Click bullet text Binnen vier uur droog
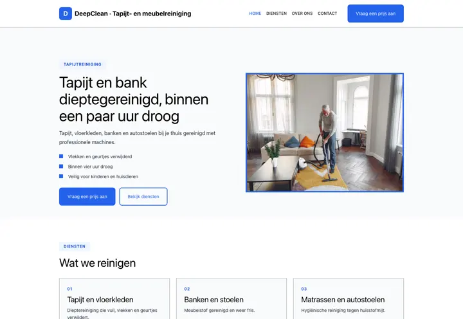This screenshot has height=319, width=463. 91,167
